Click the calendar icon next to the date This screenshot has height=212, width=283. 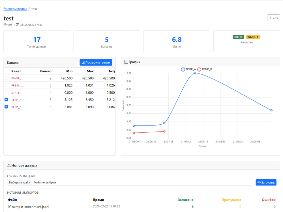point(17,25)
